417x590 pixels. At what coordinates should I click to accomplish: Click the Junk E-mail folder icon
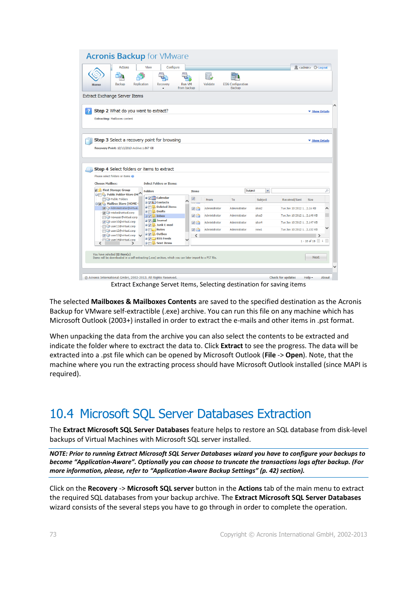(154, 225)
